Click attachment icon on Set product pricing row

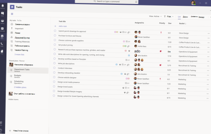(128, 46)
